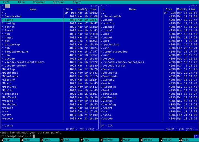This screenshot has height=142, width=199.
Task: Select /.. parent directory in right panel
Action: click(x=149, y=13)
